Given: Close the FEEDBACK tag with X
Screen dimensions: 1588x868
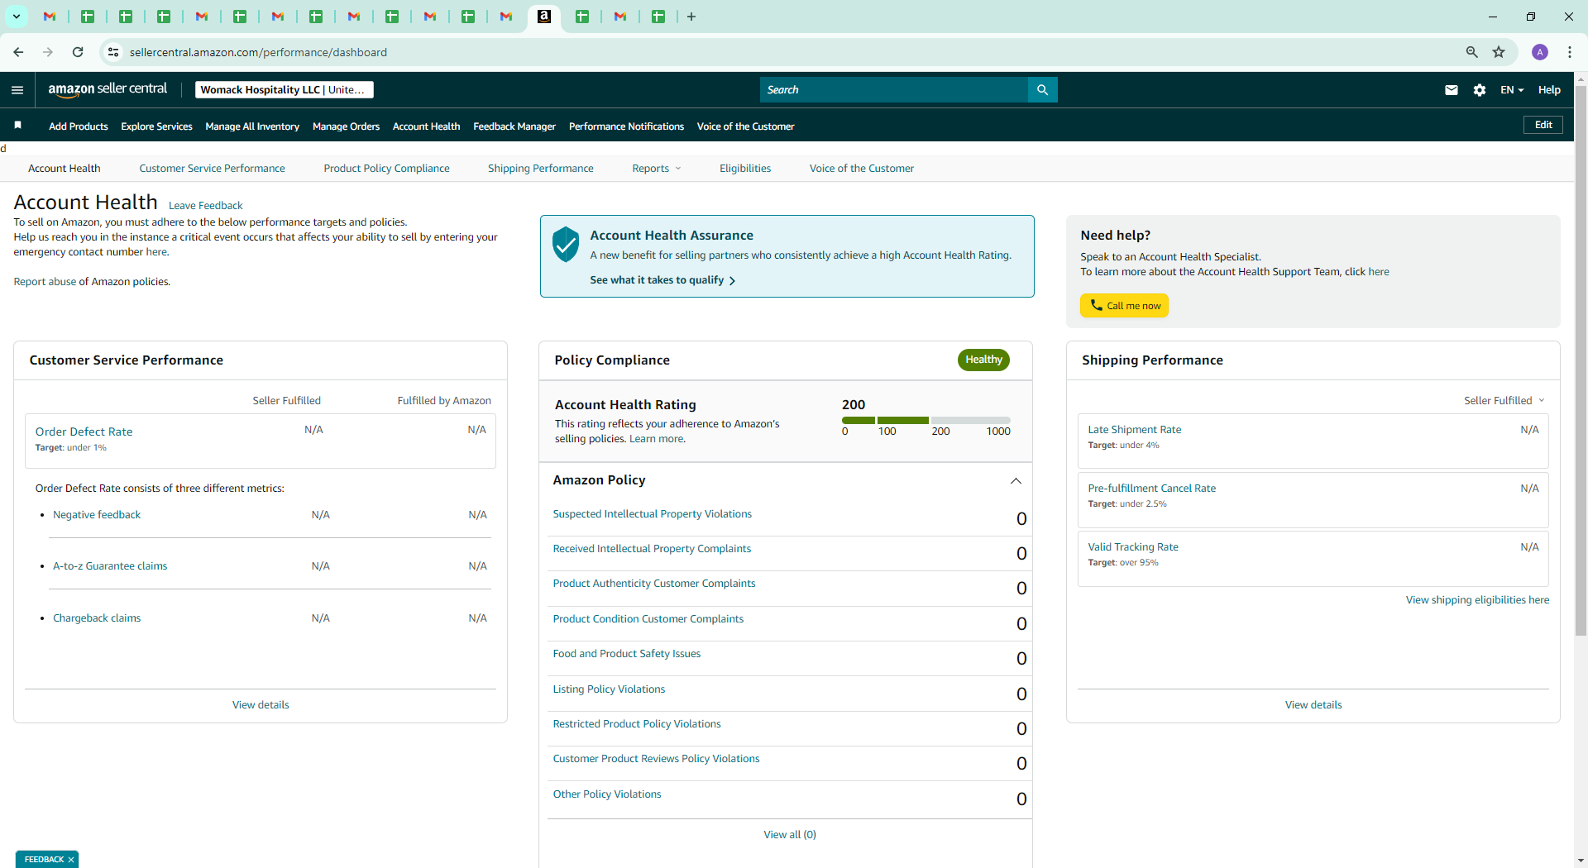Looking at the screenshot, I should 71,860.
